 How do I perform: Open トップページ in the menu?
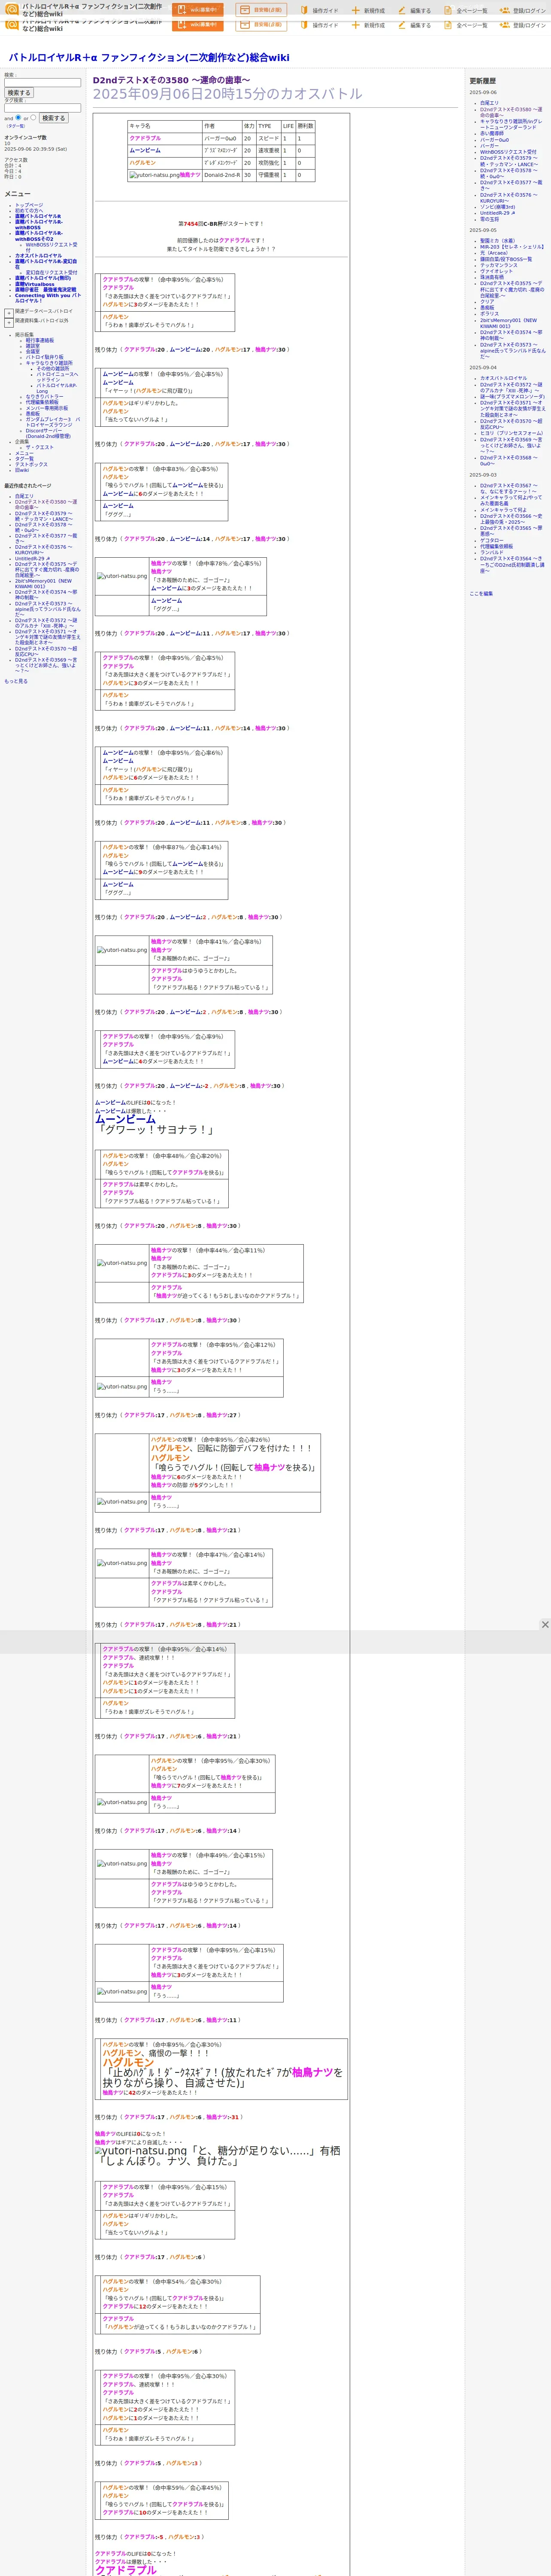pyautogui.click(x=29, y=205)
